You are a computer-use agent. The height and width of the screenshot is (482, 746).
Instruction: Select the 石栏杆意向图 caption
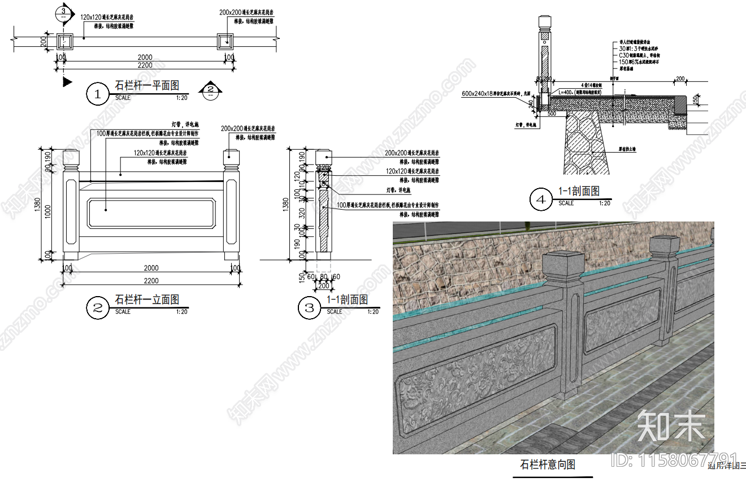[x=548, y=464]
